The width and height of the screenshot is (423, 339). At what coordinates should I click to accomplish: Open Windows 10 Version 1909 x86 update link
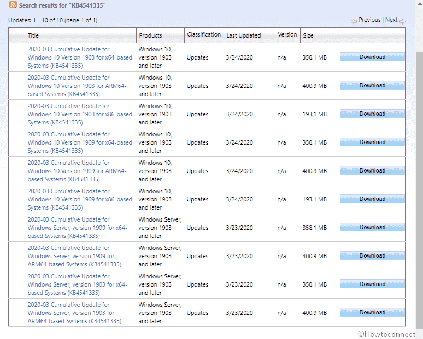80,199
